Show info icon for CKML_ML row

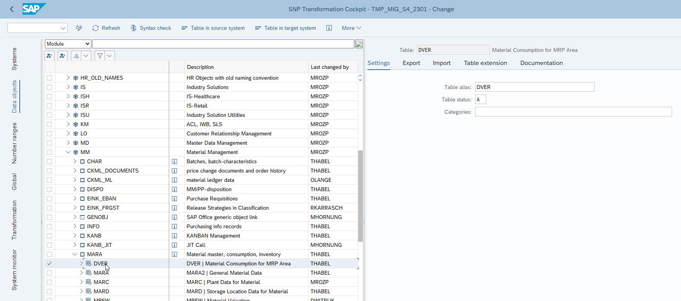(175, 180)
